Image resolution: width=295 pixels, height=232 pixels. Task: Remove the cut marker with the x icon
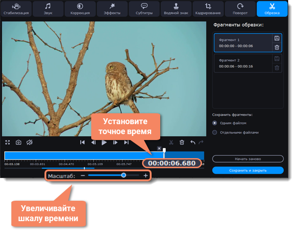(x=159, y=148)
